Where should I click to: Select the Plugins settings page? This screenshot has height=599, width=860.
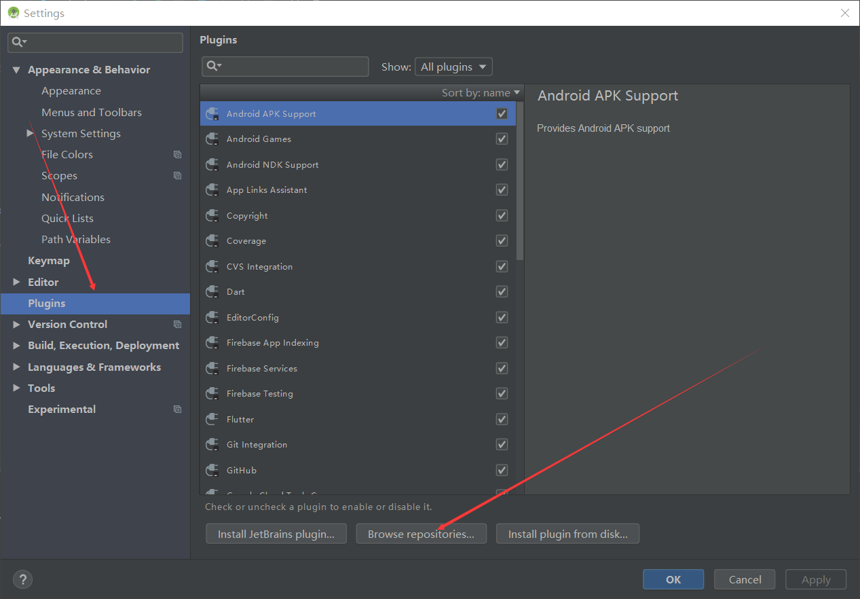[x=95, y=303]
